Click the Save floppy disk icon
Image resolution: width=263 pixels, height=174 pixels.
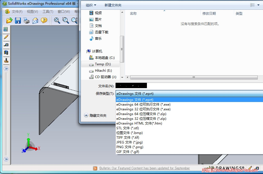(18, 21)
